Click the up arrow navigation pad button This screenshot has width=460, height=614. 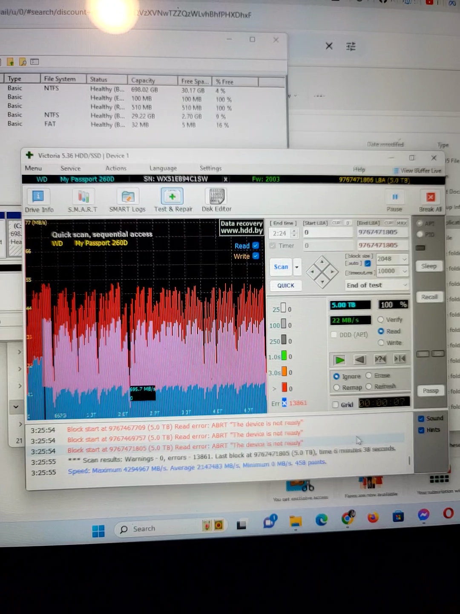coord(322,261)
